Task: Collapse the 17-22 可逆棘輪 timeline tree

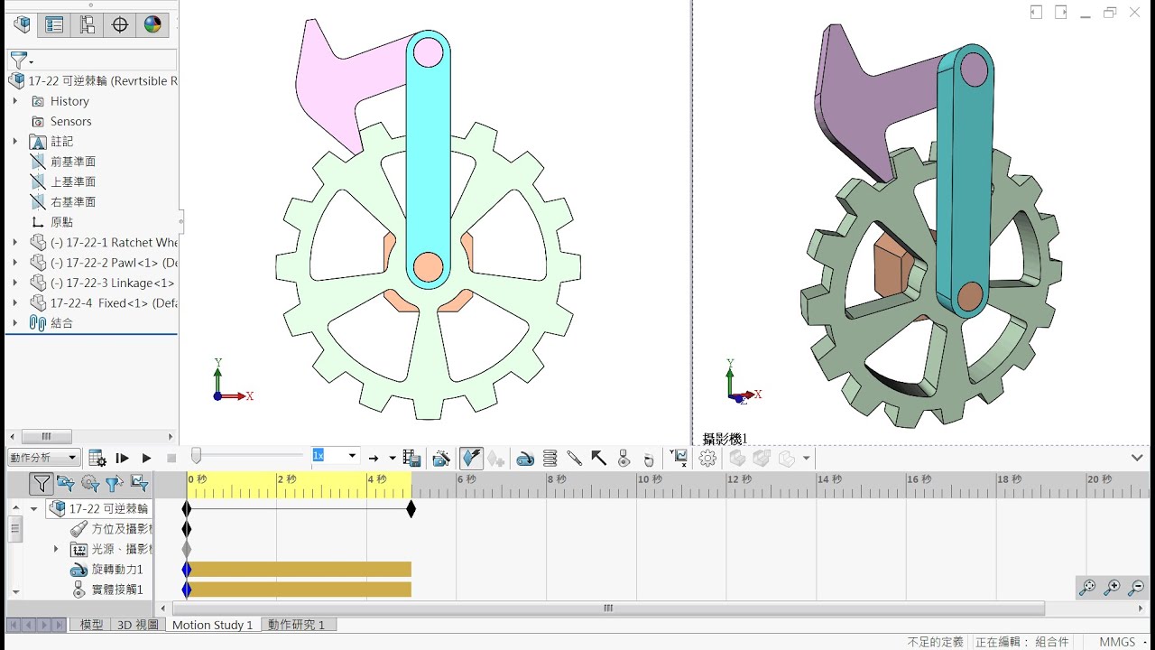Action: (34, 508)
